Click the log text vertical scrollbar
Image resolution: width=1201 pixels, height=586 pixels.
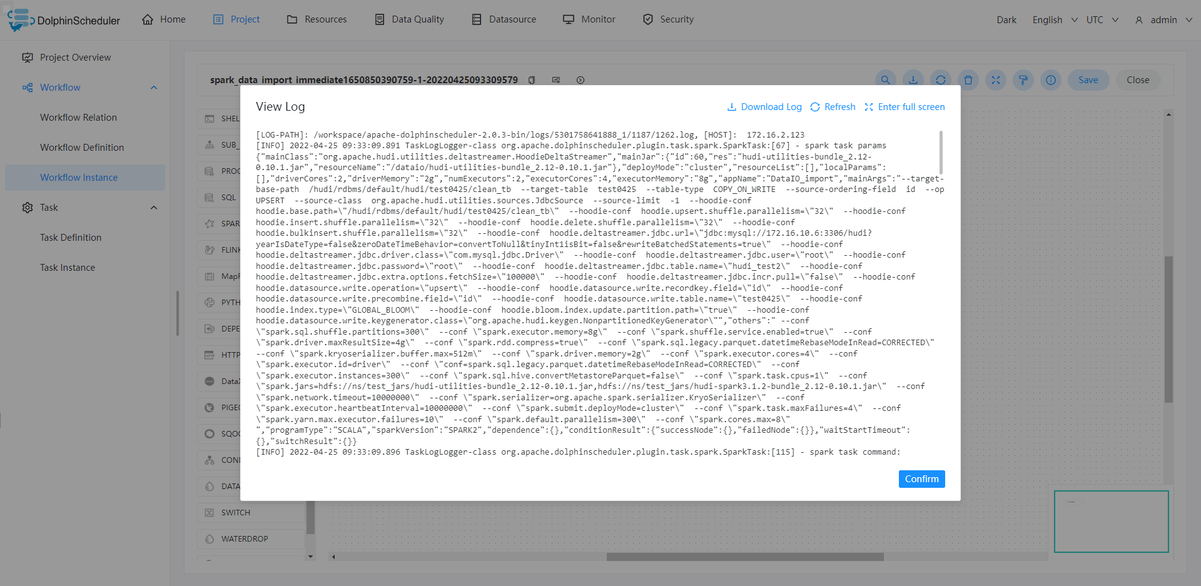point(941,153)
